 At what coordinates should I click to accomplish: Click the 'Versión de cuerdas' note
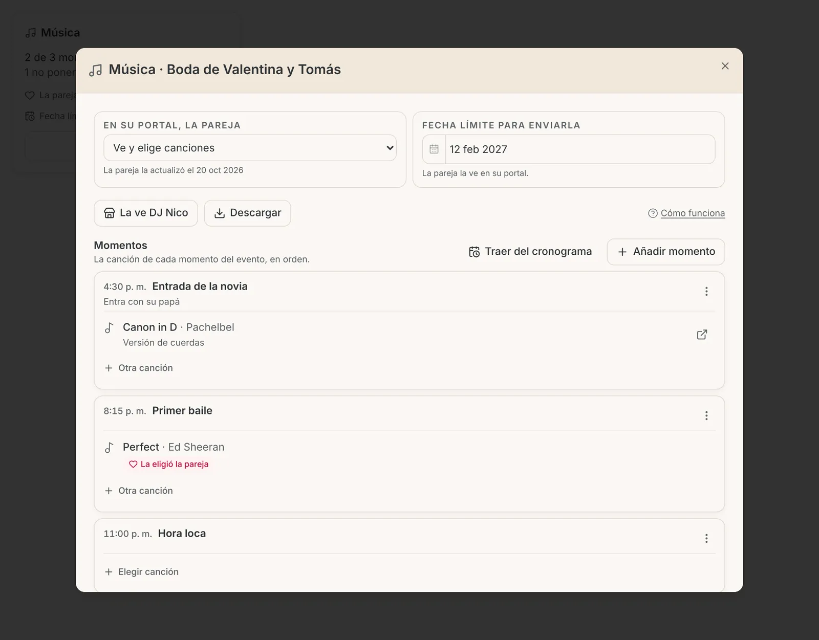(x=163, y=343)
